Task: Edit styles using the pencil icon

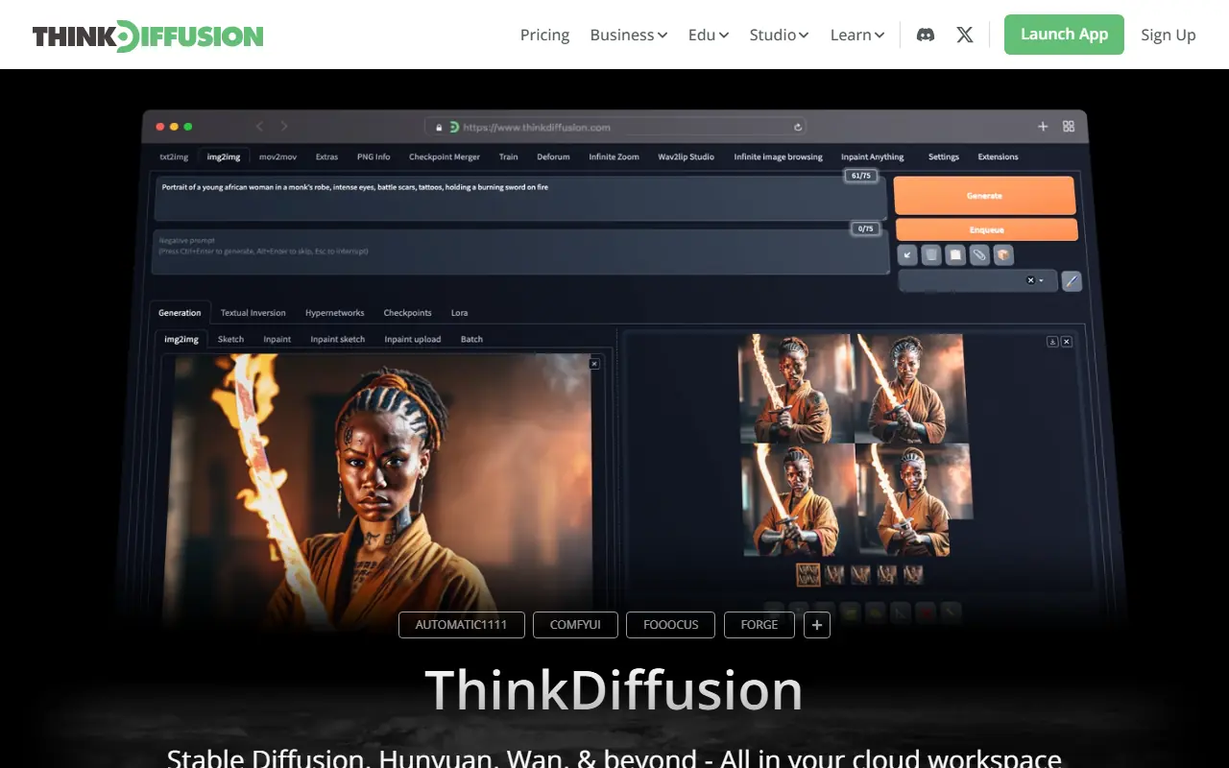Action: [1072, 280]
